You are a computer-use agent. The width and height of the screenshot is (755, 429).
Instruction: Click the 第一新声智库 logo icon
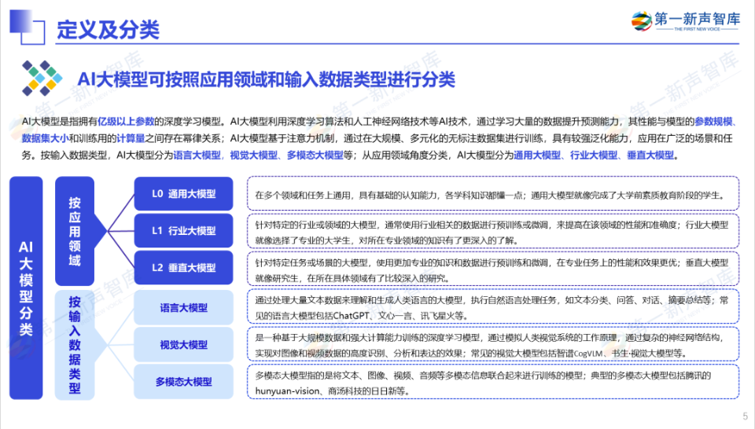point(642,22)
